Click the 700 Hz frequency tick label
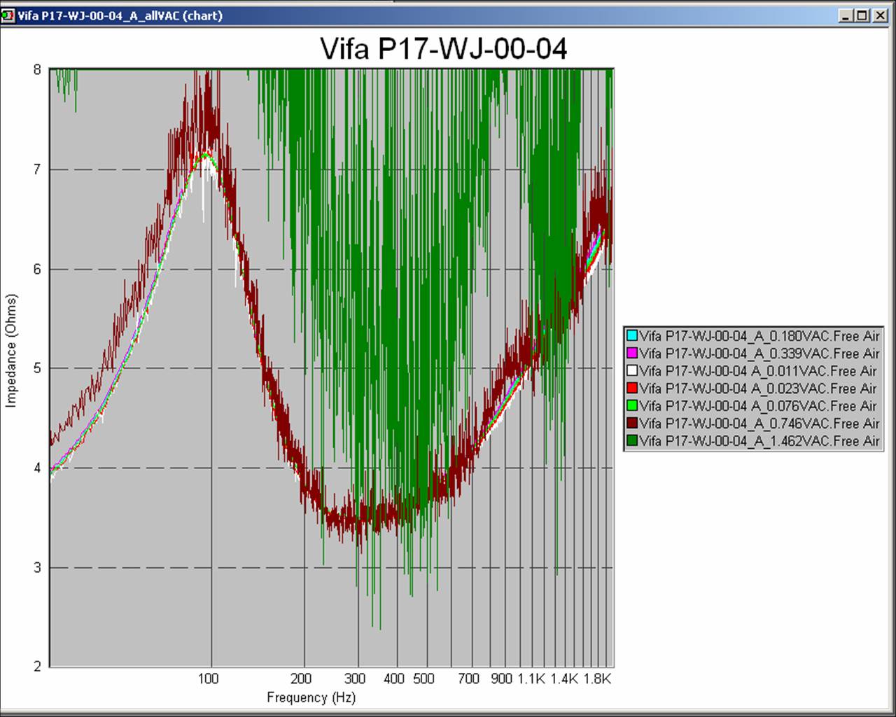Image resolution: width=896 pixels, height=717 pixels. (468, 678)
